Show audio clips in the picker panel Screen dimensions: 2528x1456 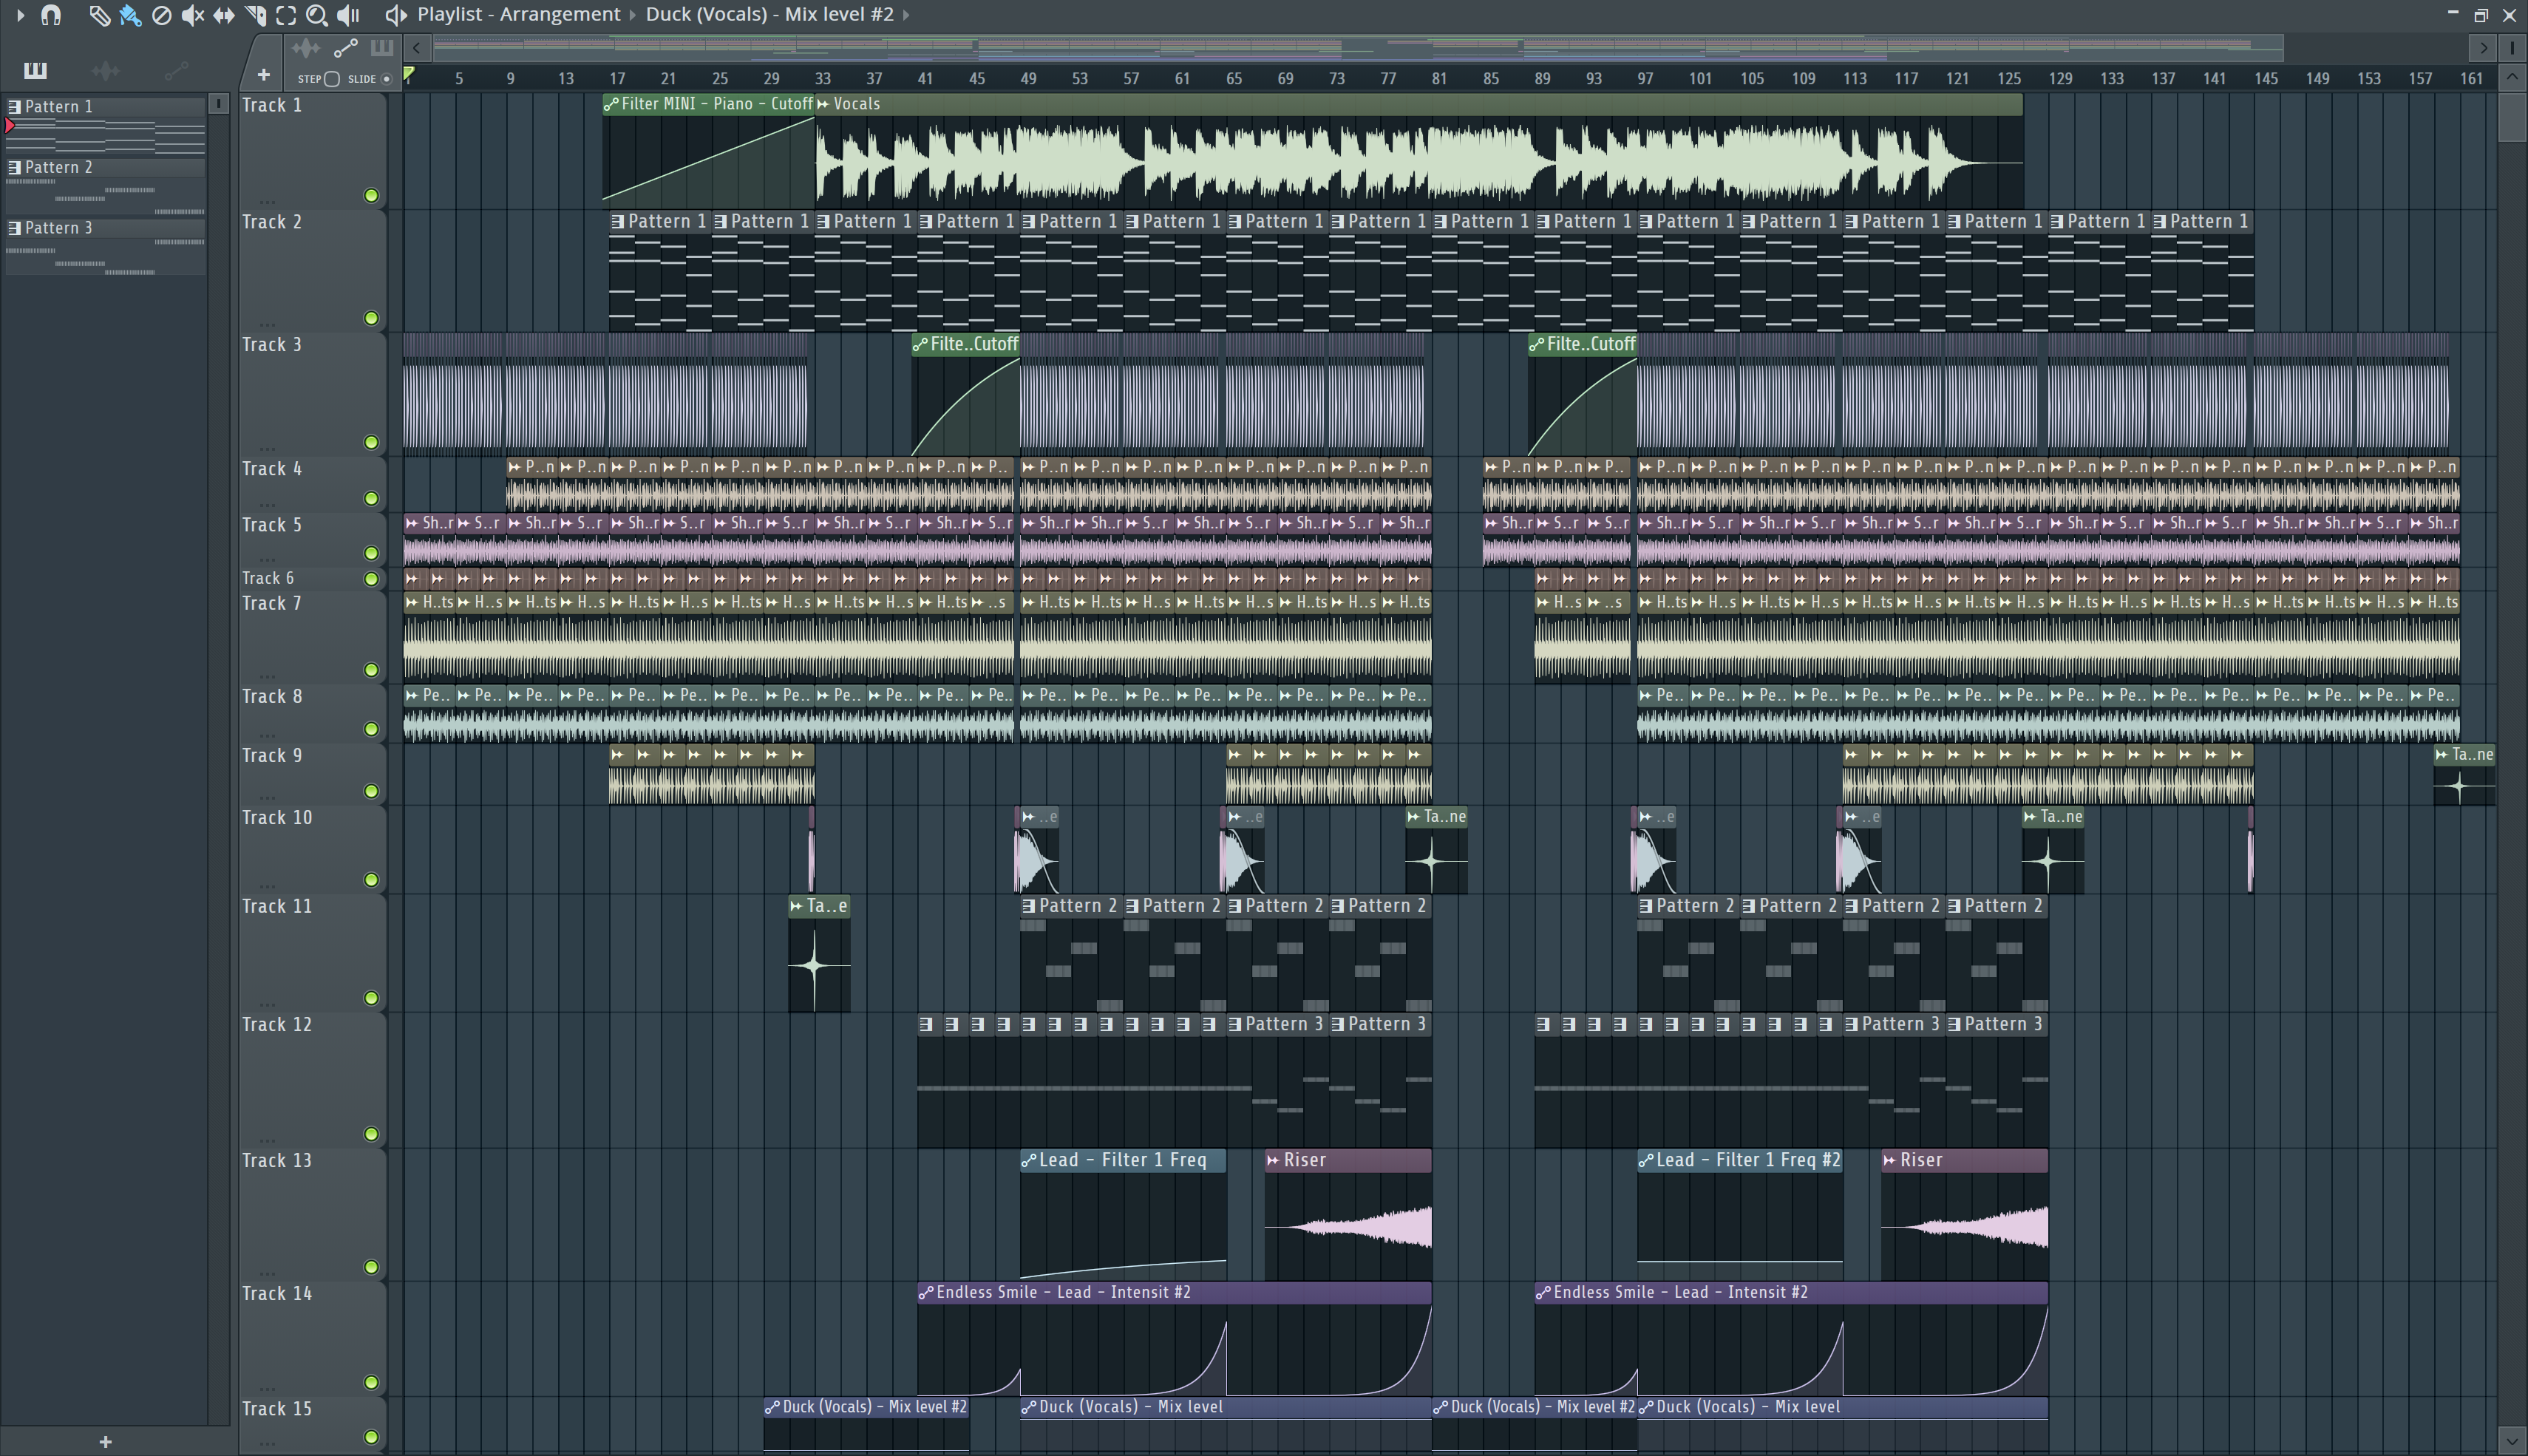105,70
